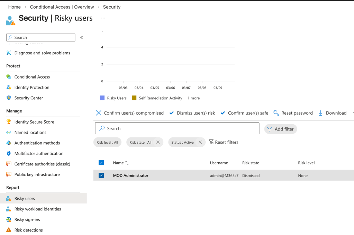Click the Identity Secure Score trophy icon
Screen dimensions: 354x235
pos(9,122)
